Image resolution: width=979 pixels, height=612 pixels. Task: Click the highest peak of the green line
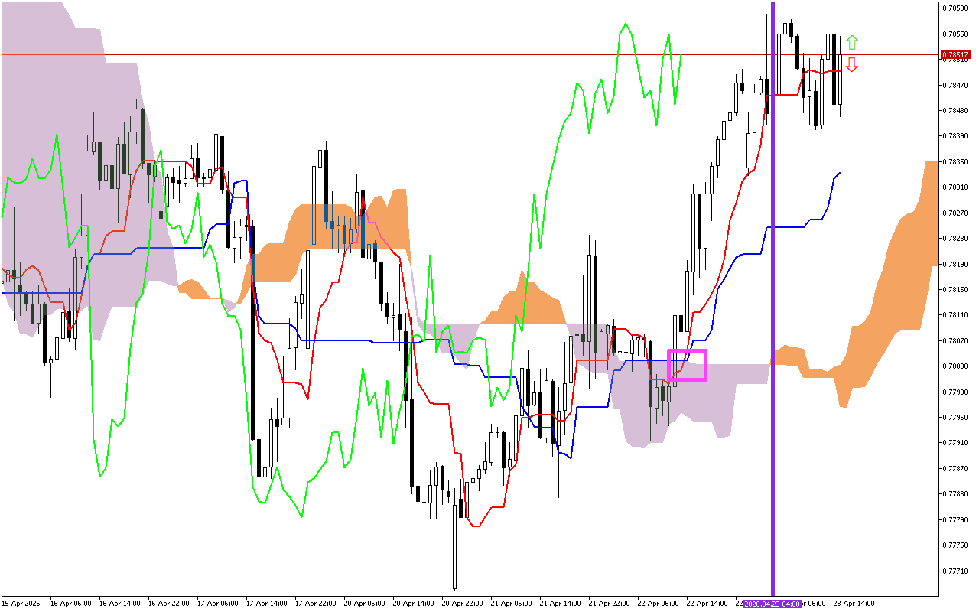click(626, 24)
